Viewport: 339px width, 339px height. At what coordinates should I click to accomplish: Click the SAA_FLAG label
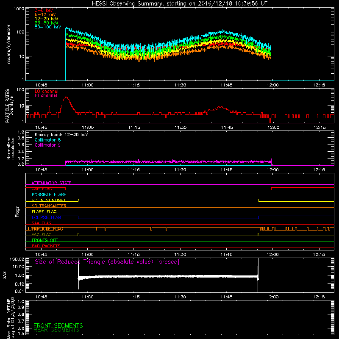pyautogui.click(x=42, y=223)
